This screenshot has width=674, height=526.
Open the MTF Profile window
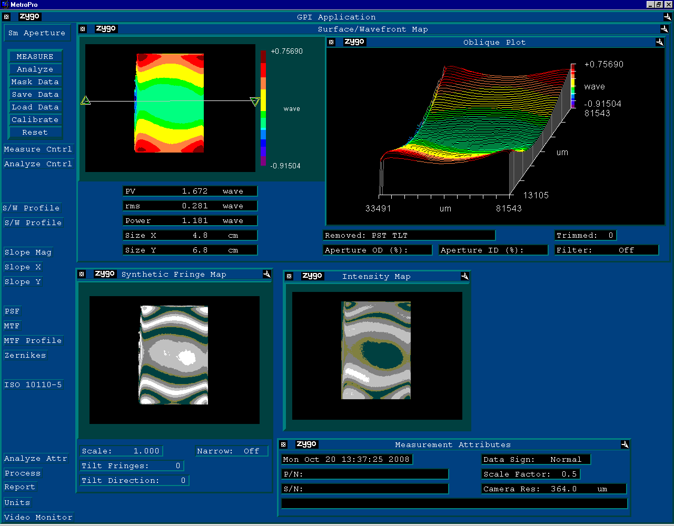coord(33,340)
